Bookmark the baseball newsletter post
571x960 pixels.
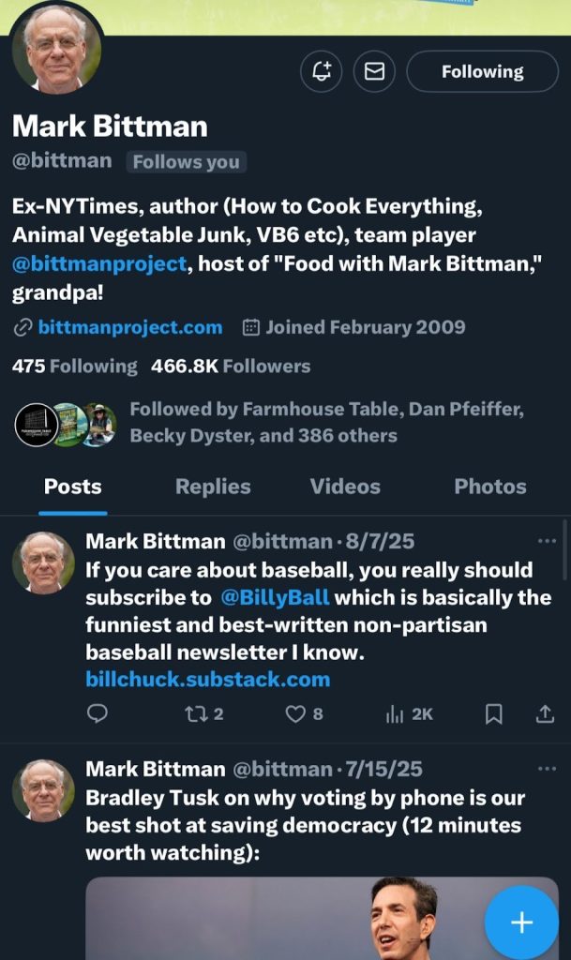click(494, 713)
